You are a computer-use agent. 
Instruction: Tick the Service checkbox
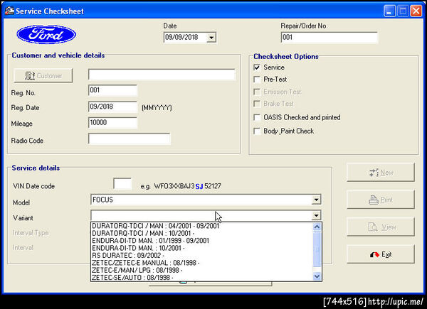coord(256,67)
